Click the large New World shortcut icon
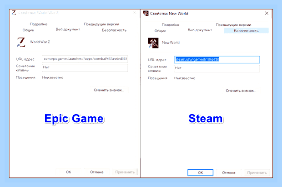The width and height of the screenshot is (282, 187). [153, 43]
